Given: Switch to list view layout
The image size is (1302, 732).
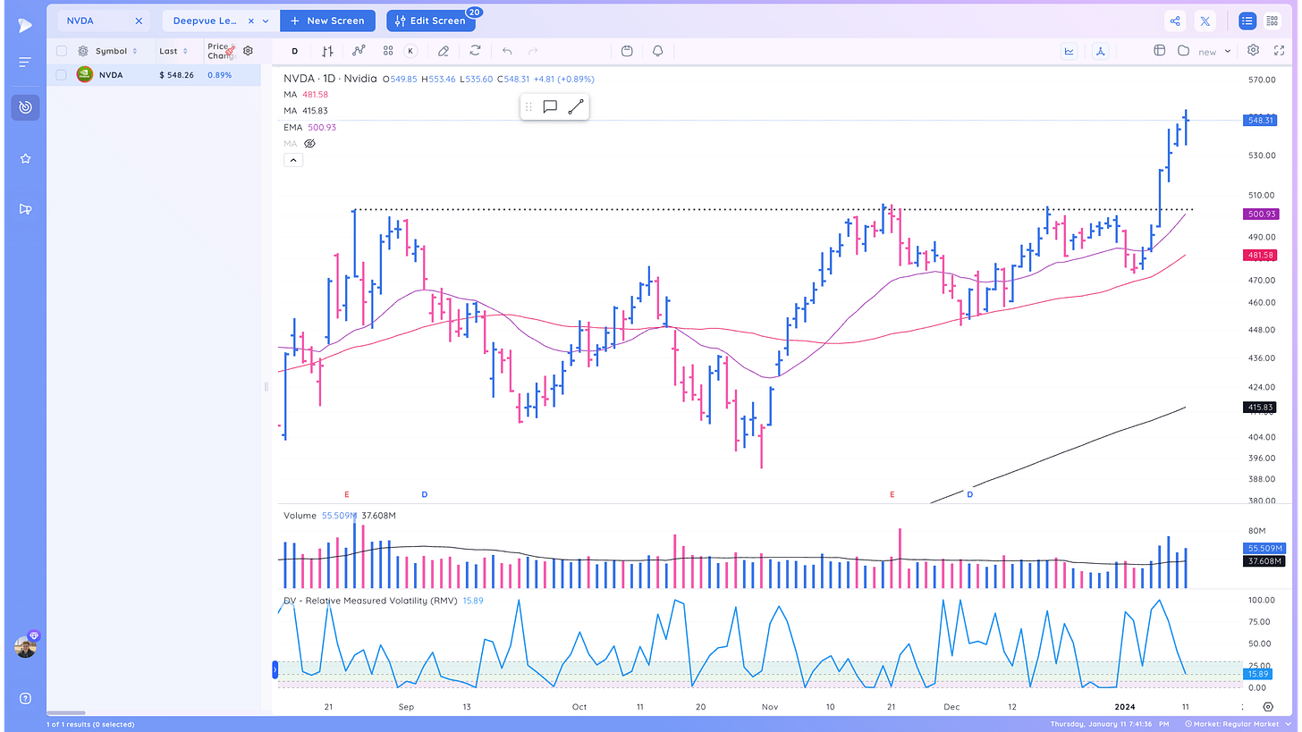Looking at the screenshot, I should [x=1247, y=21].
